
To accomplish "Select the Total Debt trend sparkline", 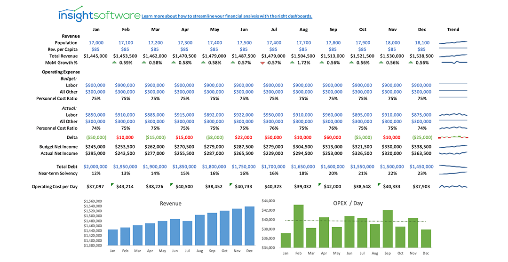I will coord(453,167).
